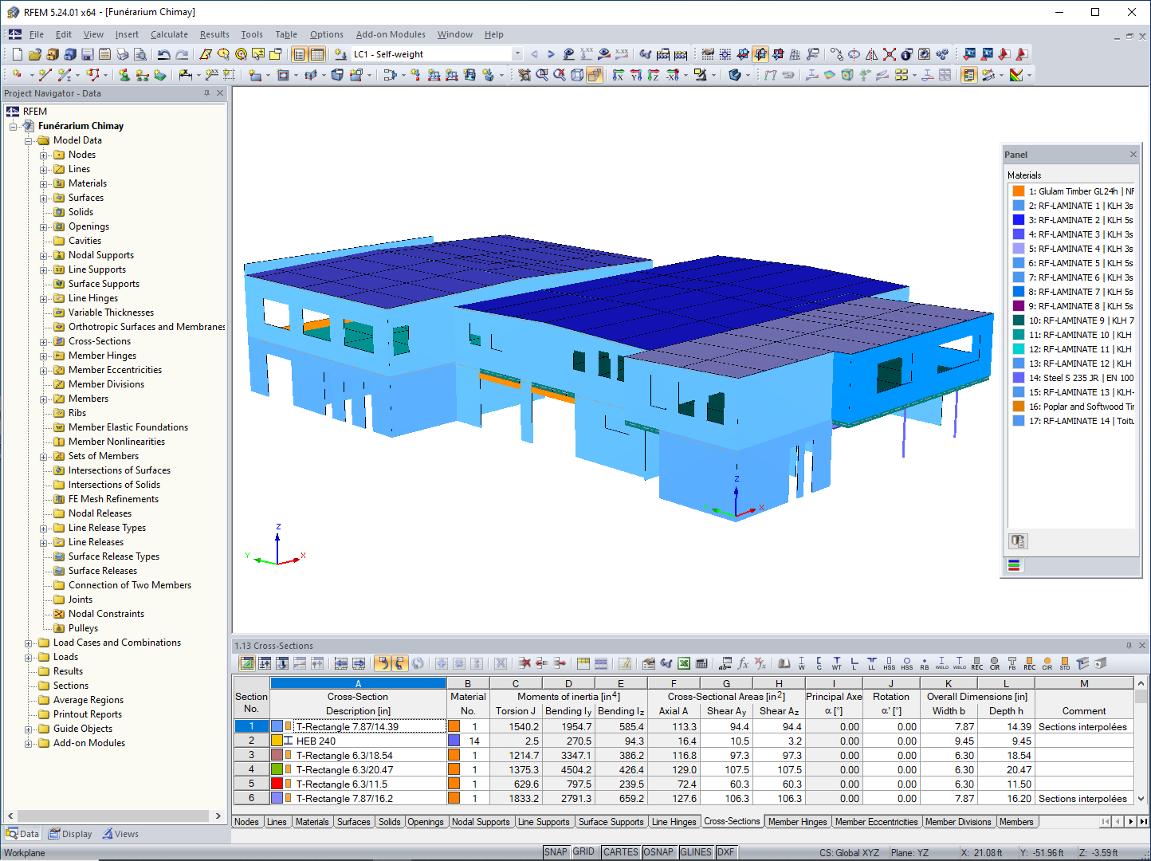1151x861 pixels.
Task: Click the printer icon in the main toolbar
Action: tap(122, 54)
